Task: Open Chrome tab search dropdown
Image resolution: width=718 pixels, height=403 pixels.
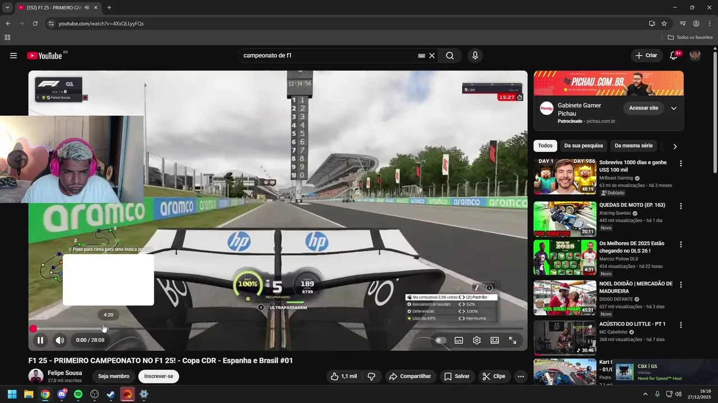Action: 7,8
